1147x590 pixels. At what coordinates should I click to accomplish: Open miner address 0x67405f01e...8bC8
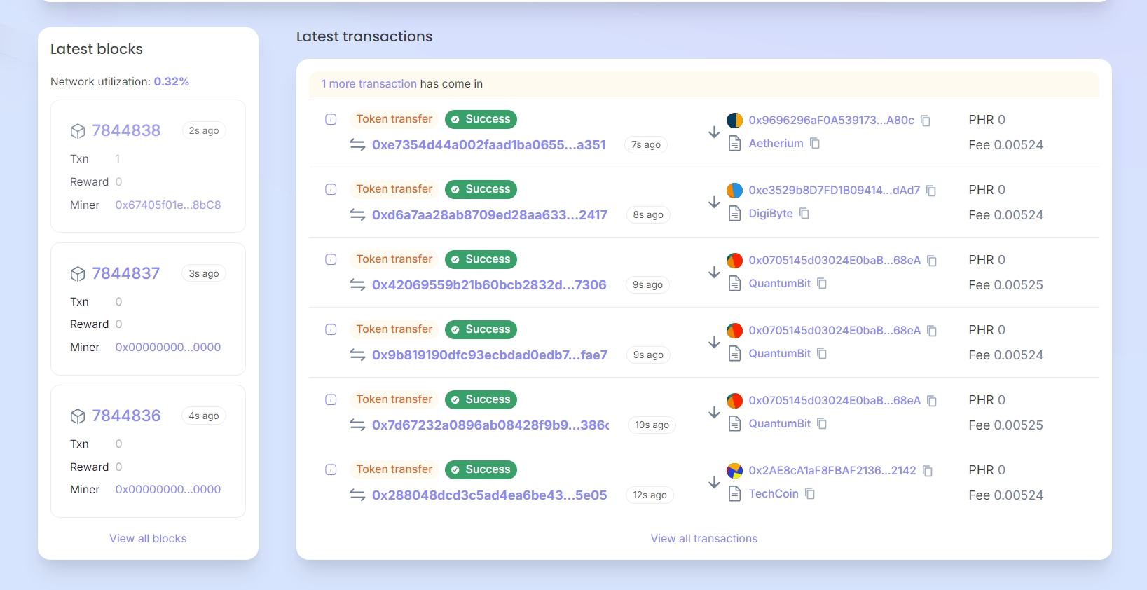point(167,205)
